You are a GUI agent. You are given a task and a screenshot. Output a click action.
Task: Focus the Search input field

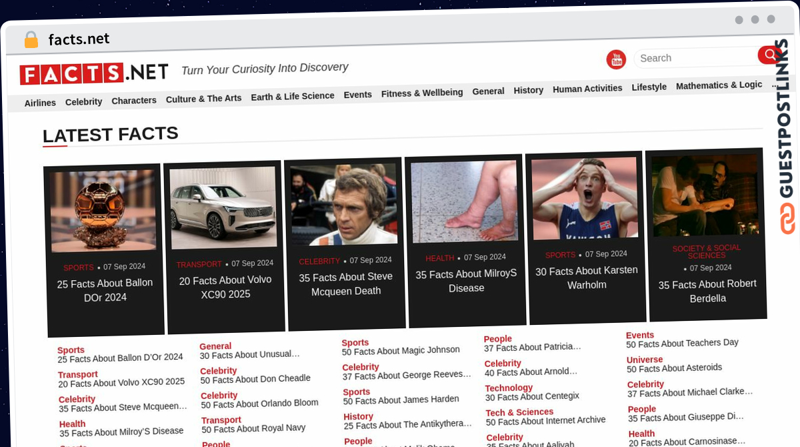pos(696,57)
